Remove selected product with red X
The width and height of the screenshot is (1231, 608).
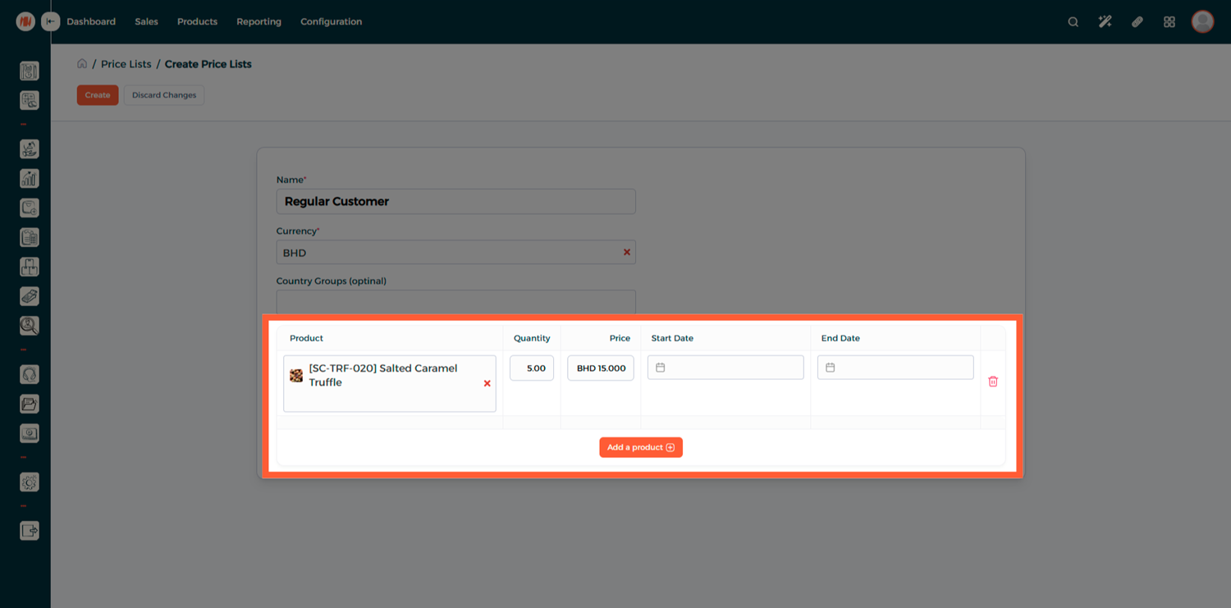click(x=487, y=383)
